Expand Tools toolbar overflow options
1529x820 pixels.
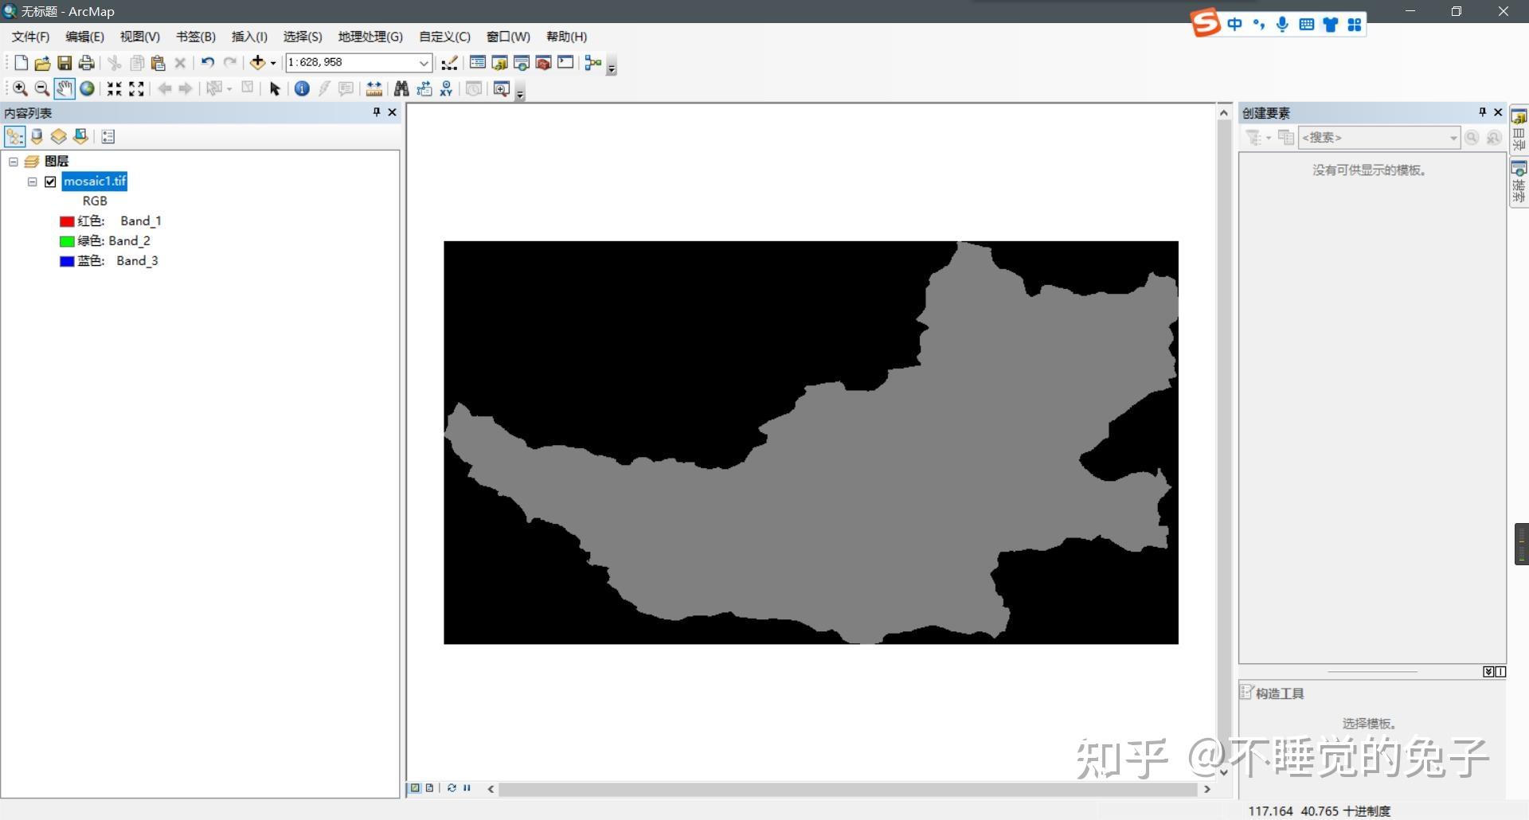point(520,93)
